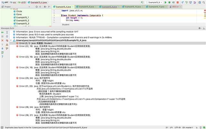Switch to the Example15_4.java editor tab
Image resolution: width=206 pixels, height=129 pixels.
(63, 7)
